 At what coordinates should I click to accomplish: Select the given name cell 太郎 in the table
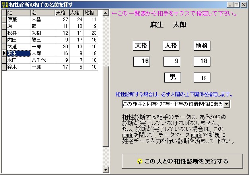tap(43, 53)
